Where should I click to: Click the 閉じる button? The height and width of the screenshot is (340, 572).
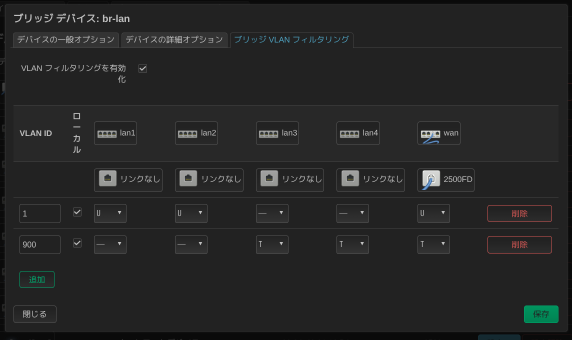click(x=35, y=314)
